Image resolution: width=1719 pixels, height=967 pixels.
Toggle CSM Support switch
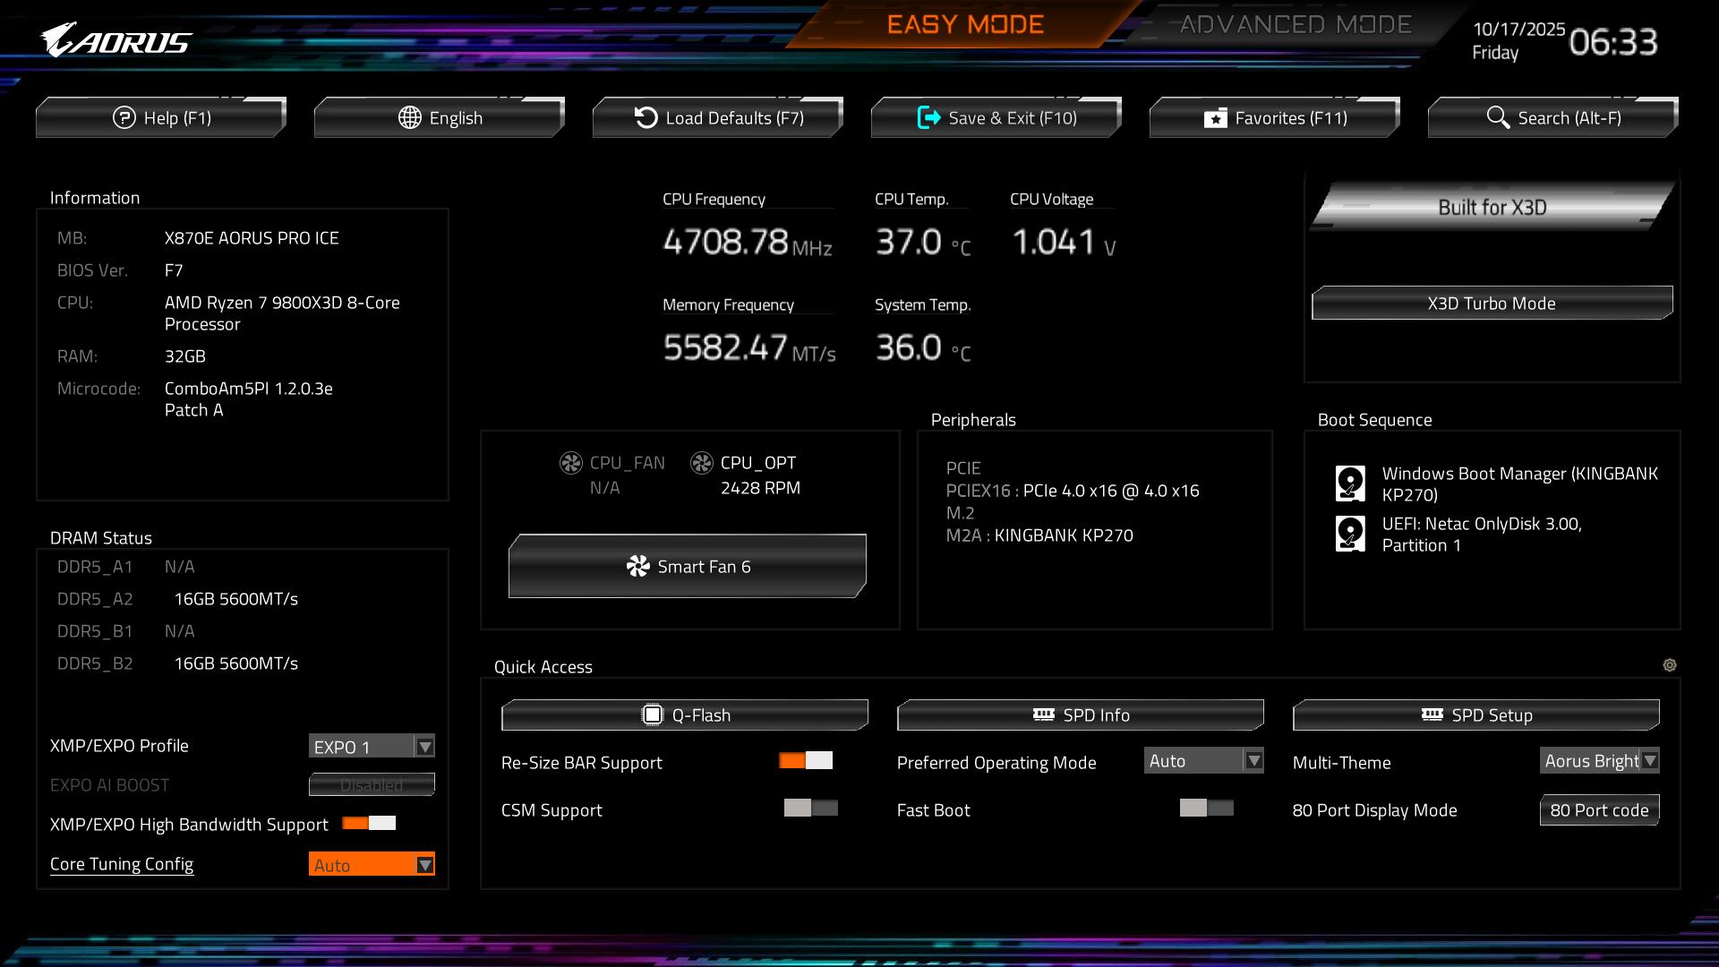[x=810, y=809]
